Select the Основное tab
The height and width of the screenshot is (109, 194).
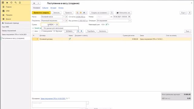[x=36, y=8]
